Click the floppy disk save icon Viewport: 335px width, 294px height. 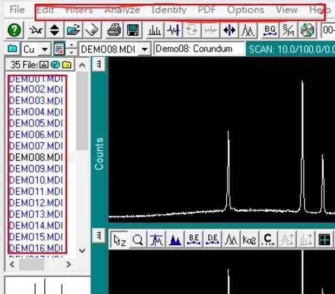pyautogui.click(x=133, y=30)
